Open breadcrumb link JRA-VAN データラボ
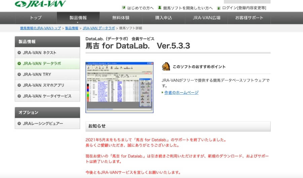Screen dimensions: 303x178 99,28
